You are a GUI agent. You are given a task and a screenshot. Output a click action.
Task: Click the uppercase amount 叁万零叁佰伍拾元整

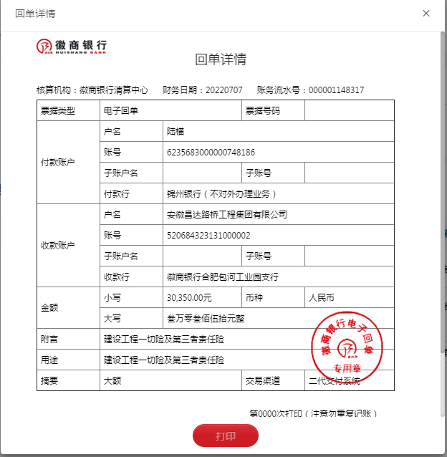coord(206,319)
